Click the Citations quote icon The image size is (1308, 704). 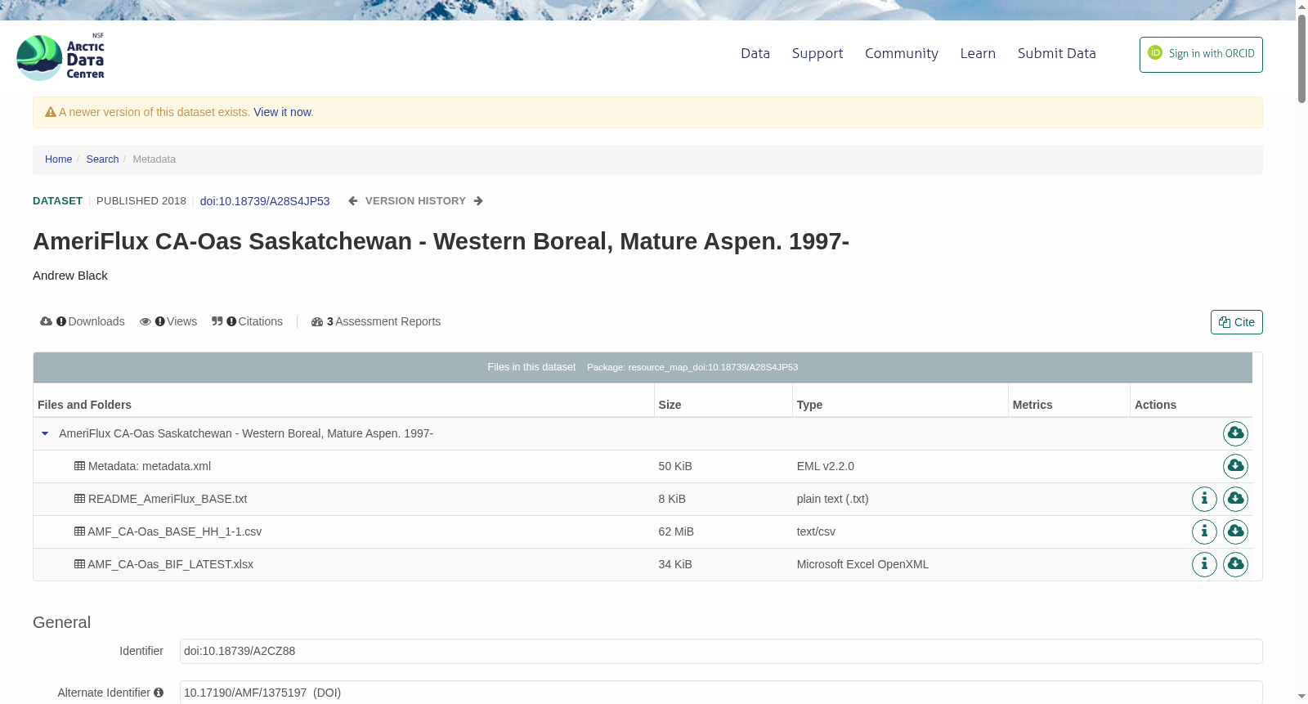[x=217, y=321]
